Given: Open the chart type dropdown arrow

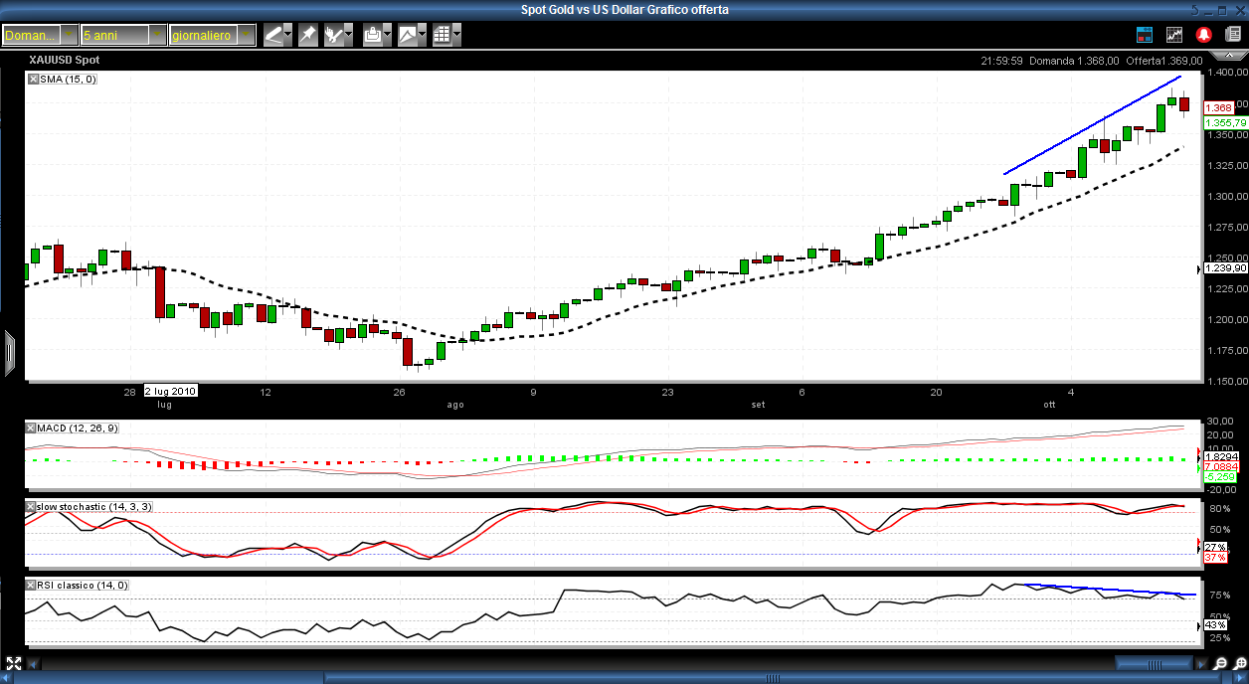Looking at the screenshot, I should click(423, 35).
